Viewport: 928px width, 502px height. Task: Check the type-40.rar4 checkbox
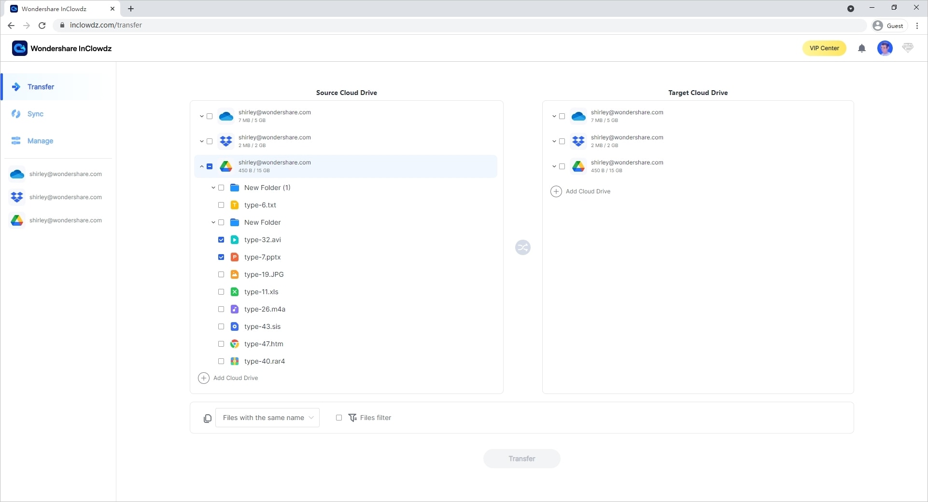tap(221, 361)
